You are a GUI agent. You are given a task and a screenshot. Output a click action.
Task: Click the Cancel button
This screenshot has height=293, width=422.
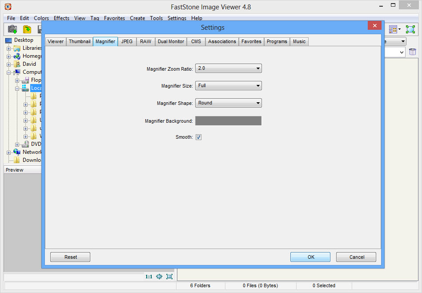(x=356, y=257)
